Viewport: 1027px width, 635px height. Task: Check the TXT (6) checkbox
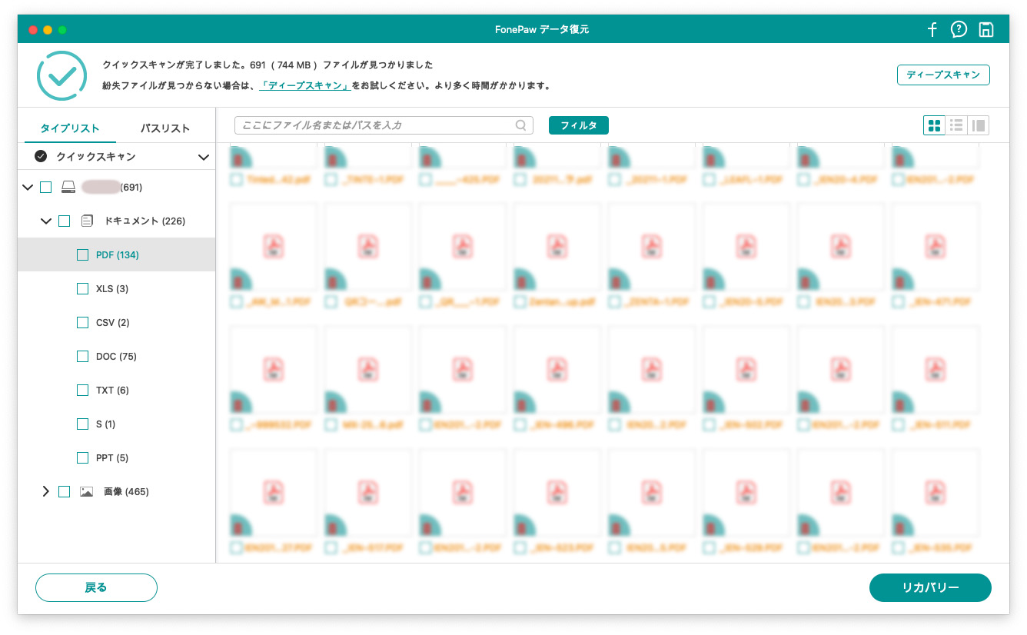(82, 390)
